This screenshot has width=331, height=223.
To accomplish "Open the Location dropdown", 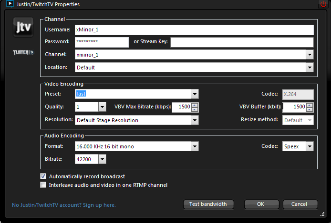I will coord(310,68).
